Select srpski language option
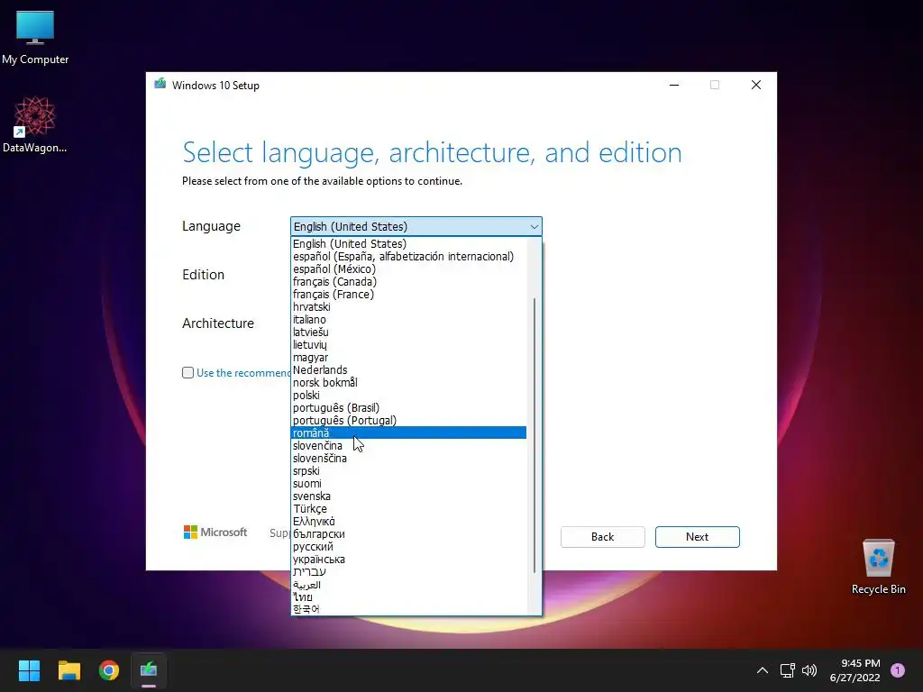Screen dimensions: 923x692 tap(408, 471)
